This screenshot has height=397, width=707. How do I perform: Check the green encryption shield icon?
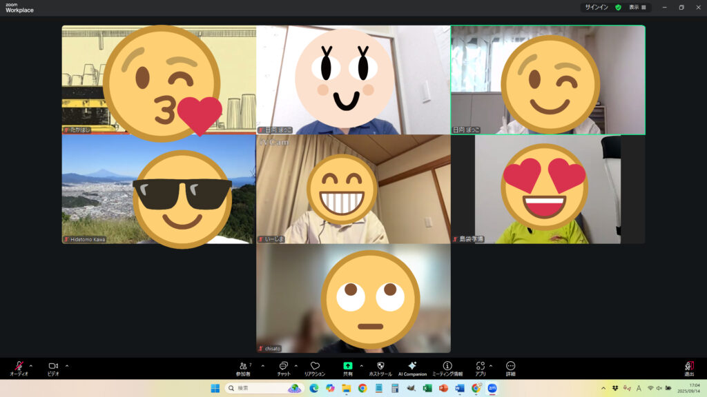pyautogui.click(x=618, y=8)
